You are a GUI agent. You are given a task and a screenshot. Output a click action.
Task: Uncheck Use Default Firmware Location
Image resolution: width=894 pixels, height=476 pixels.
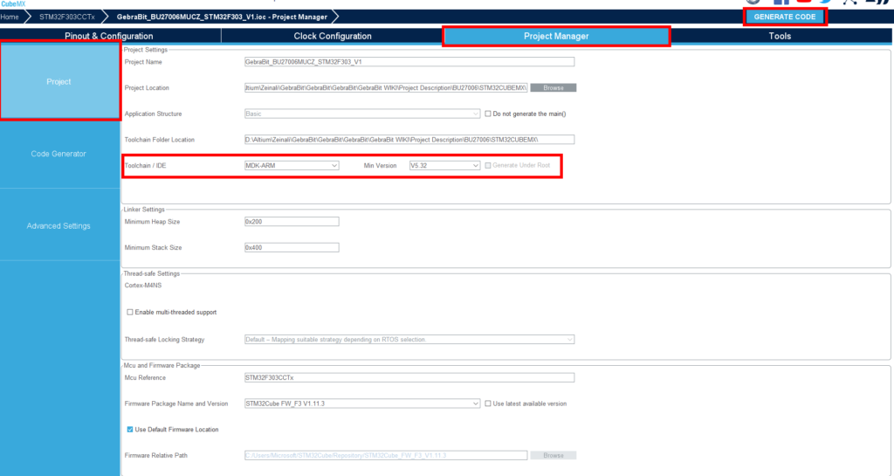coord(130,429)
